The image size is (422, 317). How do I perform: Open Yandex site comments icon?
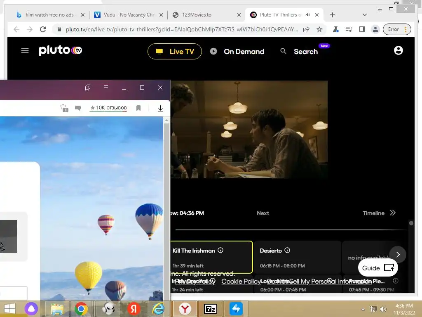(78, 108)
